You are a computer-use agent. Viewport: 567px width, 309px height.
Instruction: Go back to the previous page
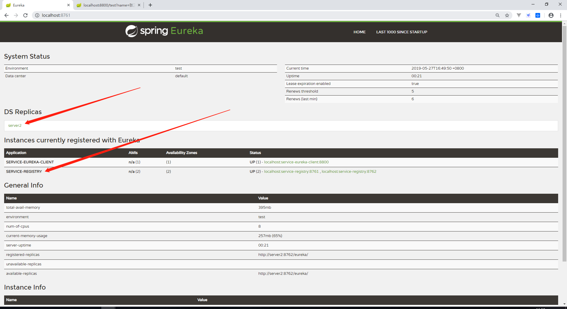coord(6,15)
